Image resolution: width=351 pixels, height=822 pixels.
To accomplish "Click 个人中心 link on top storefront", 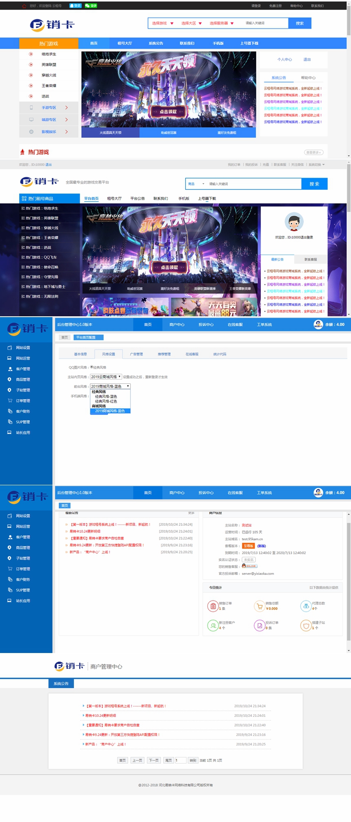I will click(x=284, y=60).
